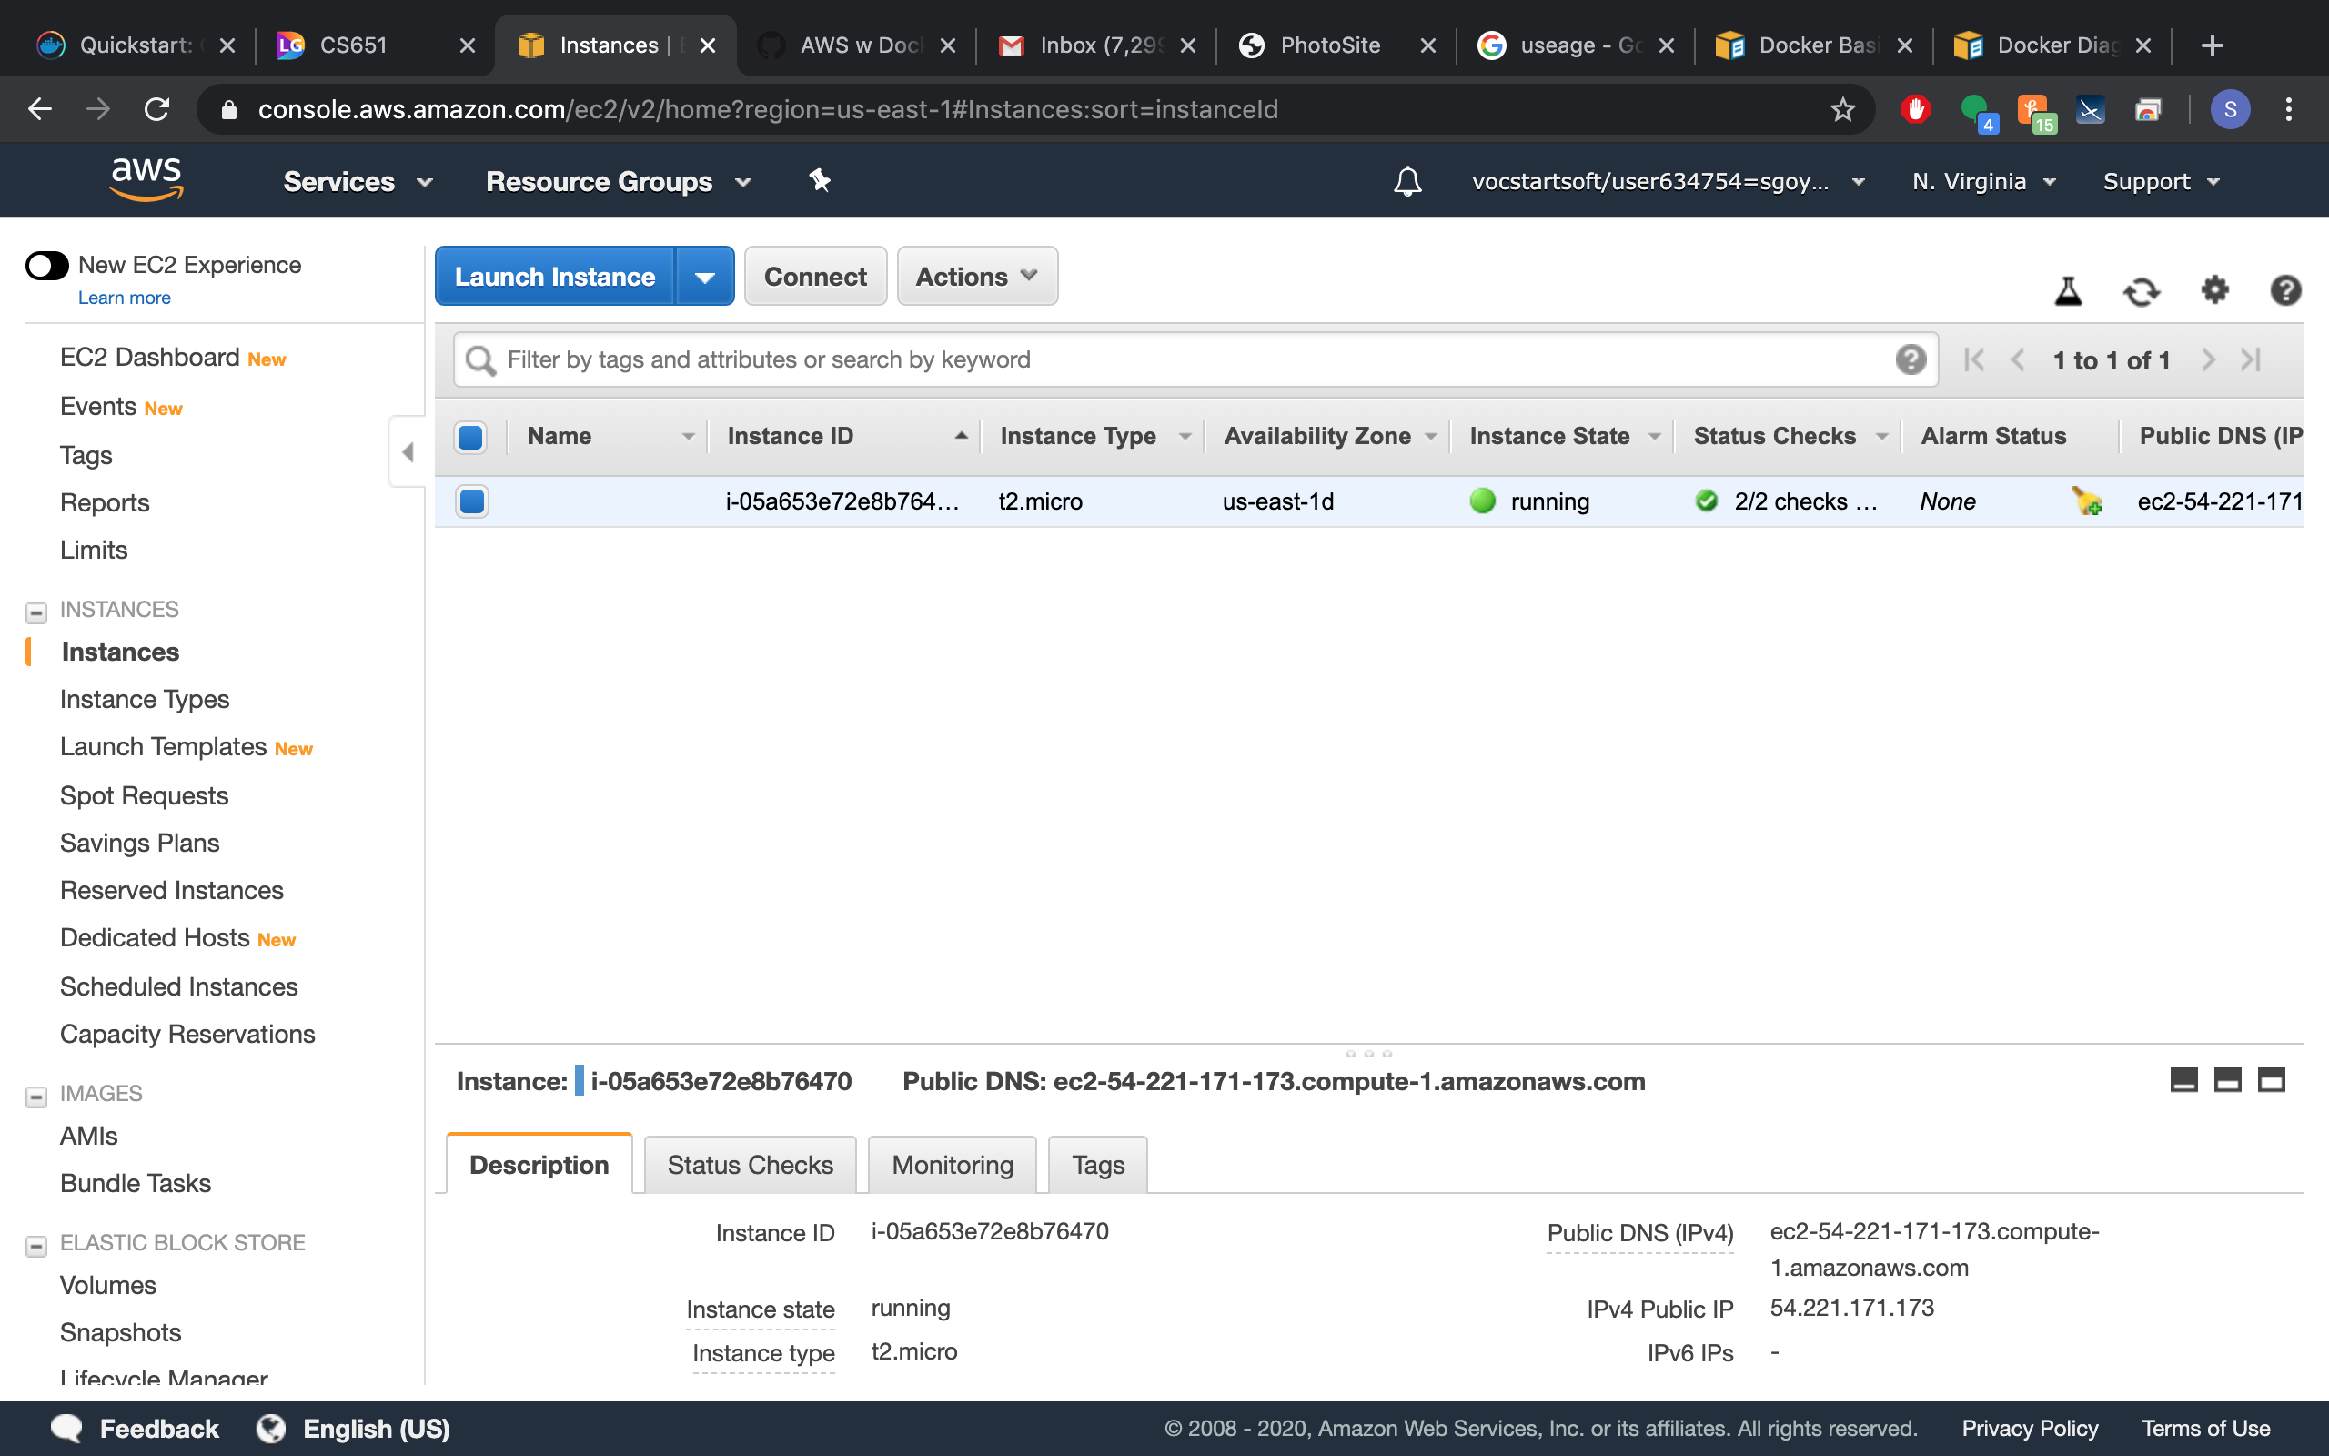The height and width of the screenshot is (1456, 2329).
Task: Click the AWS logo
Action: [146, 179]
